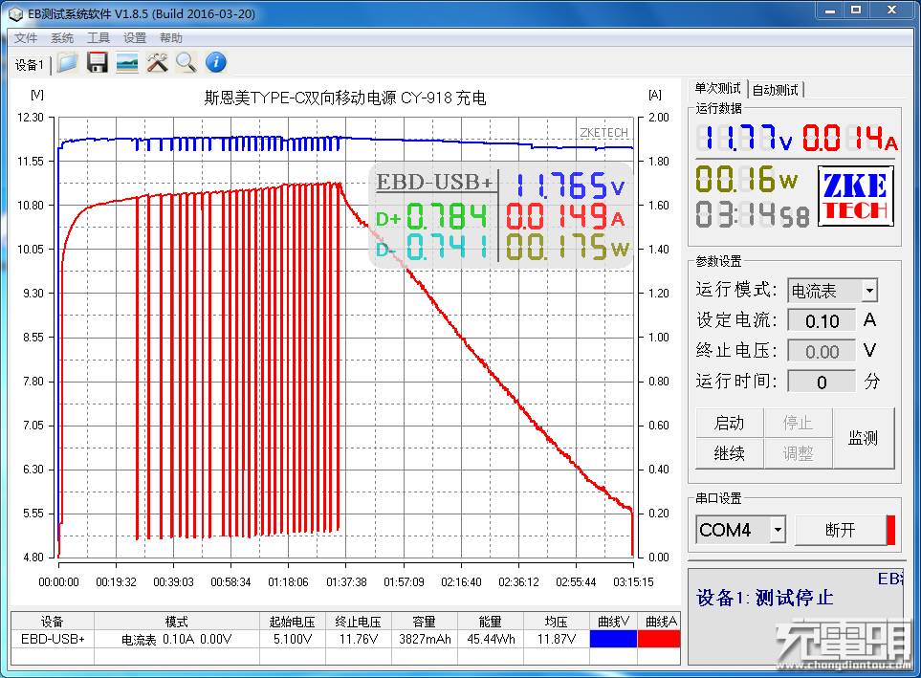Image resolution: width=921 pixels, height=678 pixels.
Task: Click the 11.765v reading in the EBD-USB+ overlay
Action: (569, 186)
